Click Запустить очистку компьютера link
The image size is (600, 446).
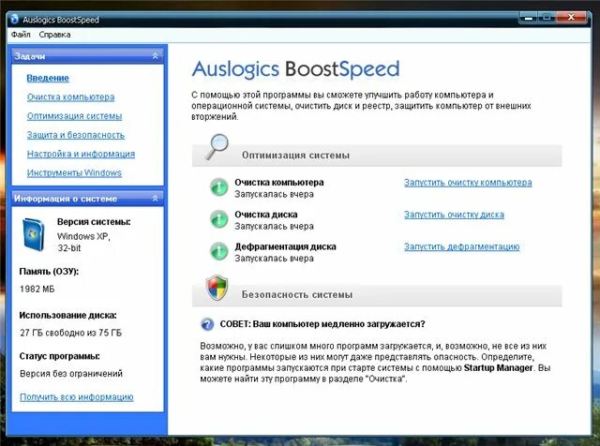click(x=468, y=183)
